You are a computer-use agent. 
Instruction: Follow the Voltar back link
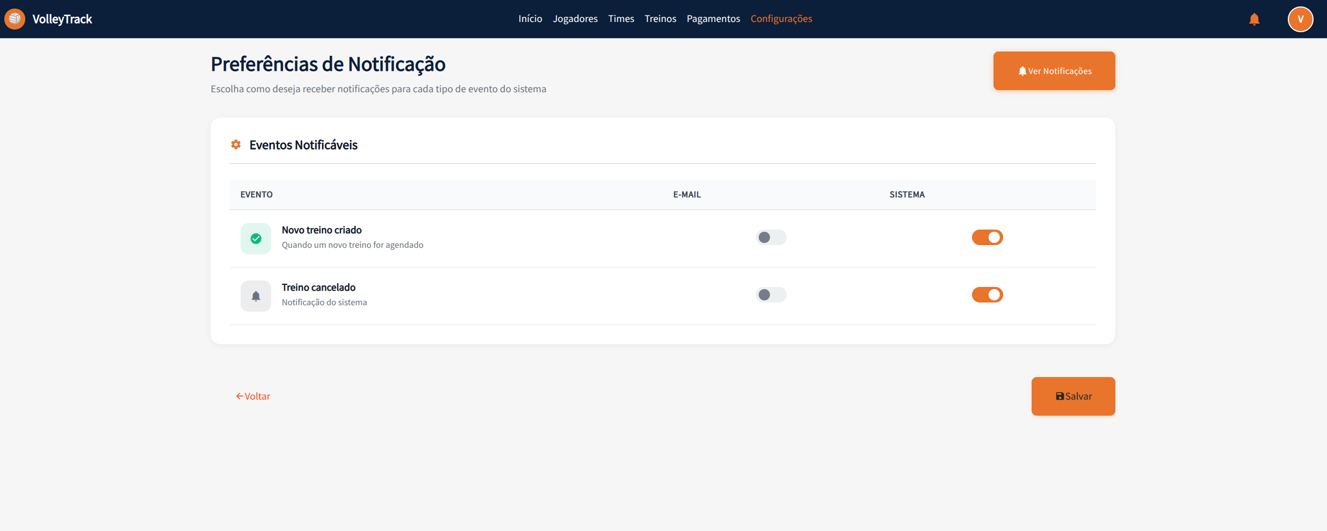(253, 396)
